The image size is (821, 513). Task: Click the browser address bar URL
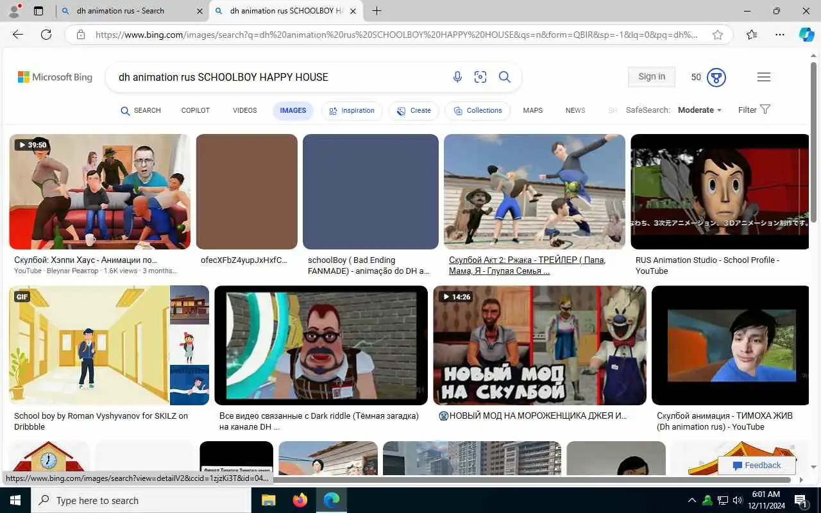(396, 35)
